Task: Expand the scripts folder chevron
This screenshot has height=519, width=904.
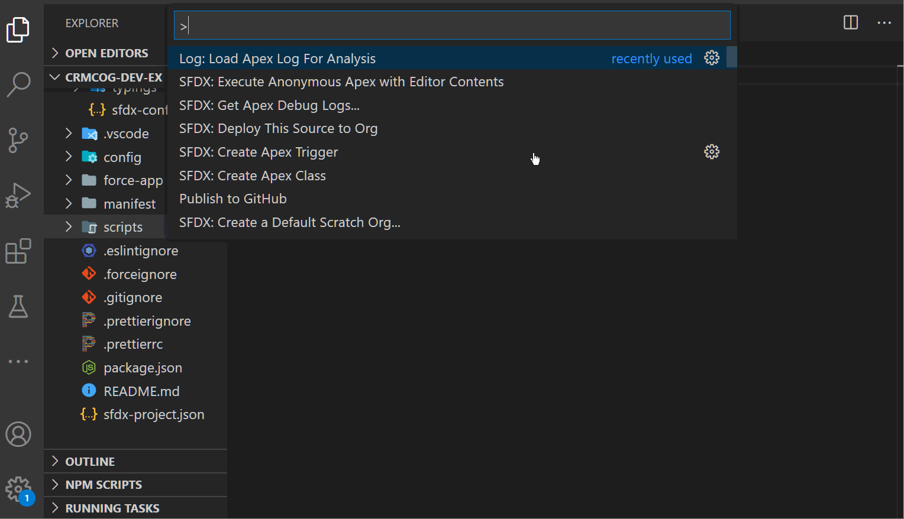Action: point(69,227)
